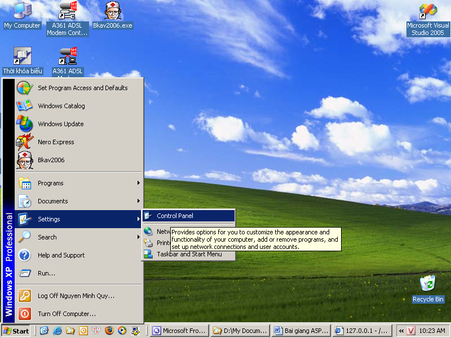Expand the Programs submenu arrow
Image resolution: width=451 pixels, height=338 pixels.
tap(139, 183)
